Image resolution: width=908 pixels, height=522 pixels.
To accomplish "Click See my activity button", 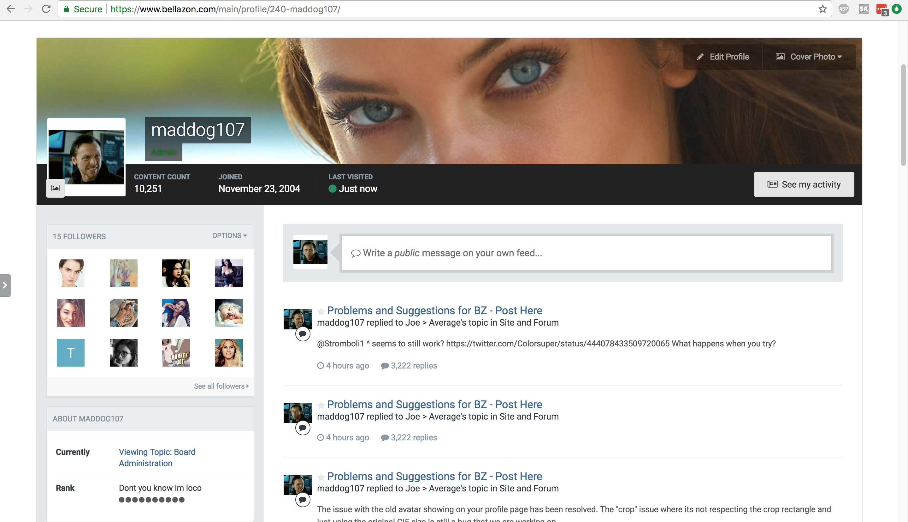I will pos(804,184).
